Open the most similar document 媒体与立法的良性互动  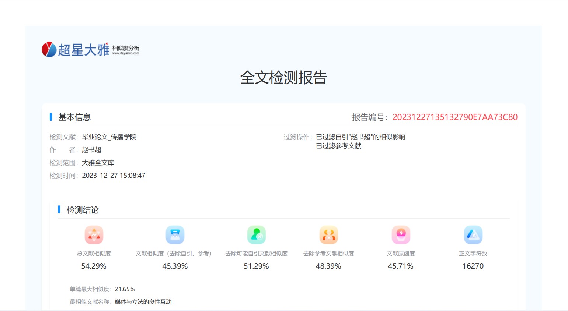pos(143,302)
